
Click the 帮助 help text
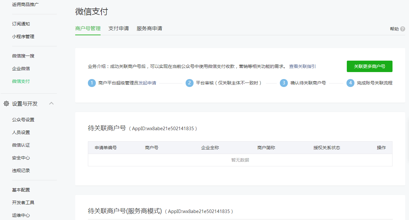394,29
